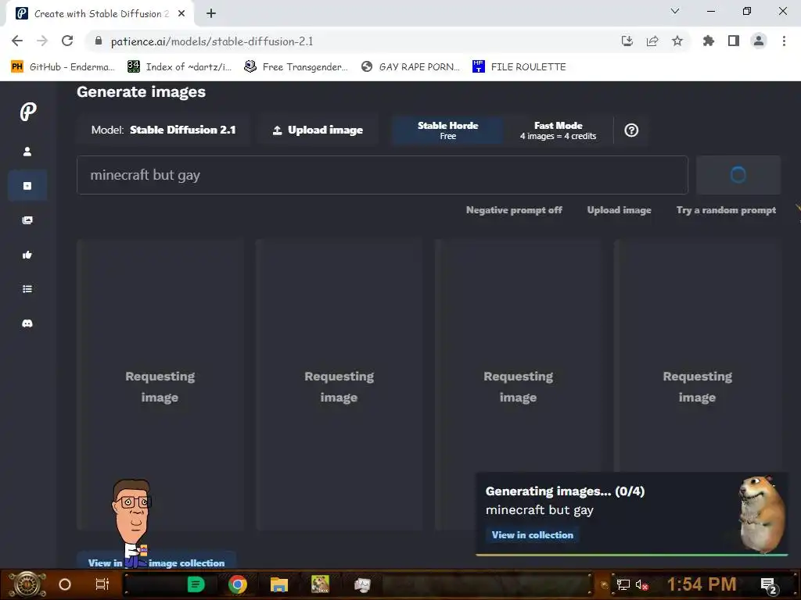Open new tab with plus button
This screenshot has height=600, width=801.
[211, 13]
